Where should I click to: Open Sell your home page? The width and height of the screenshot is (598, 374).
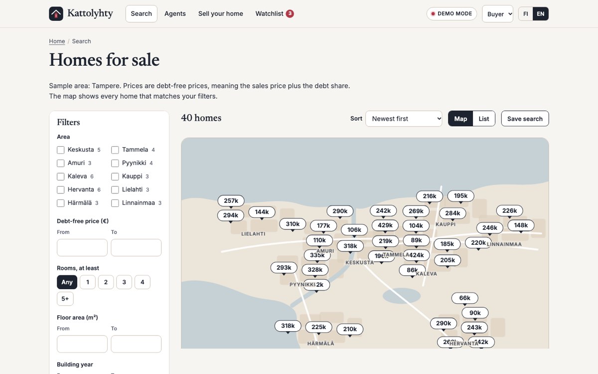(221, 14)
